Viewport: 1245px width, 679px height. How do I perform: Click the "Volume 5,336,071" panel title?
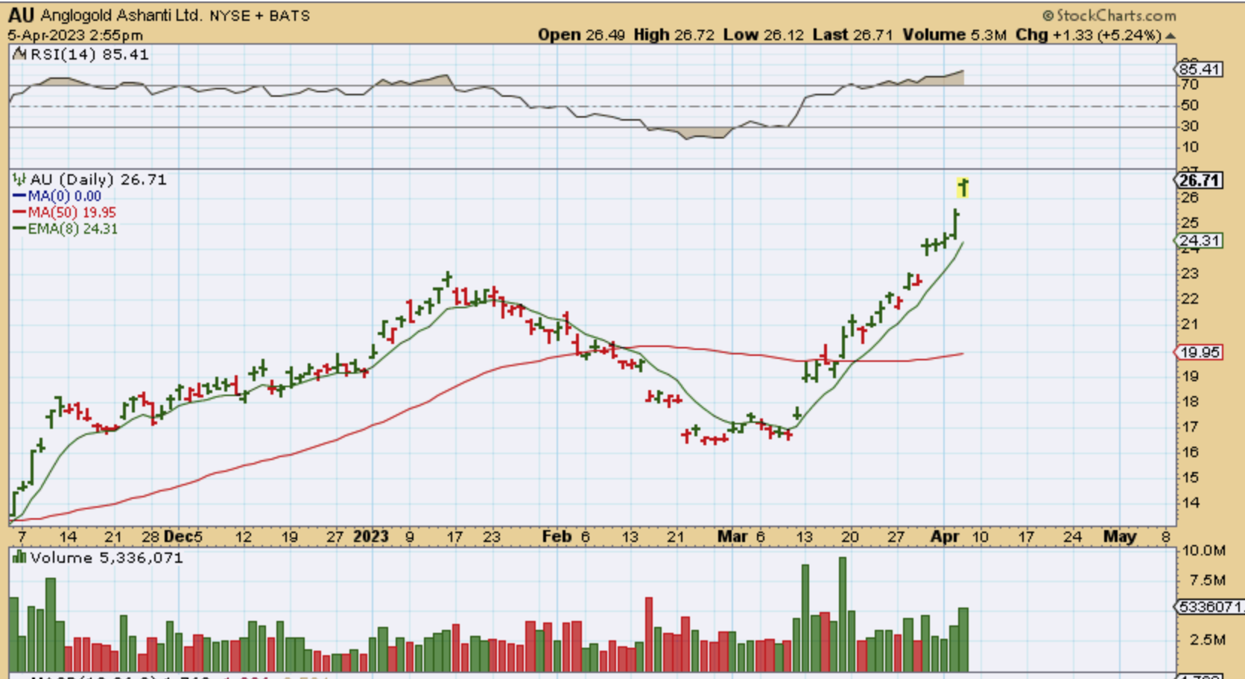[107, 558]
